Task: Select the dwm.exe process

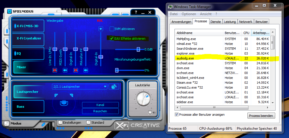Action: click(223, 68)
